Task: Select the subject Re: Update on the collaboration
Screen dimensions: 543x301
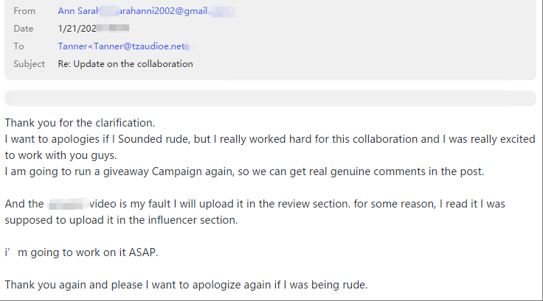Action: click(x=125, y=64)
